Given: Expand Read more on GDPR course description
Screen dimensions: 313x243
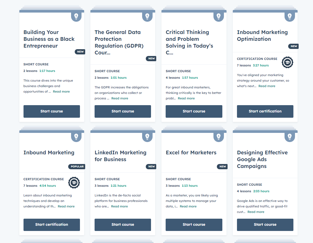Looking at the screenshot, I should click(120, 98).
